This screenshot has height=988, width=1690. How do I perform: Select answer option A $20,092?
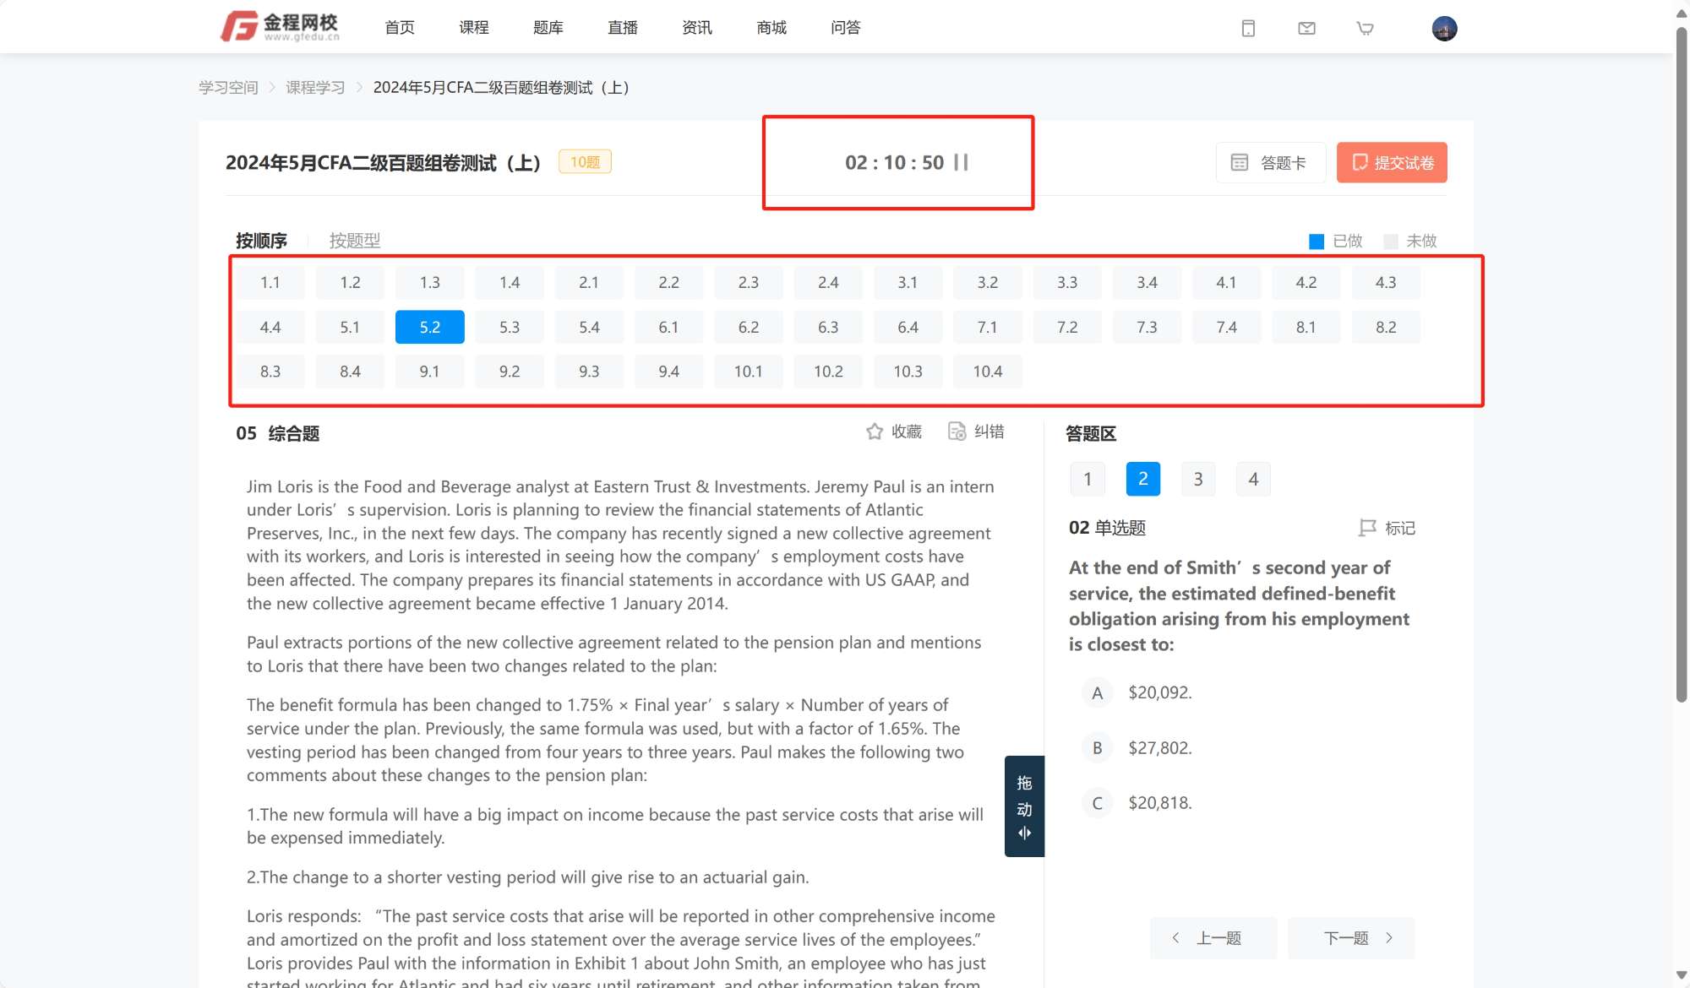click(x=1097, y=693)
